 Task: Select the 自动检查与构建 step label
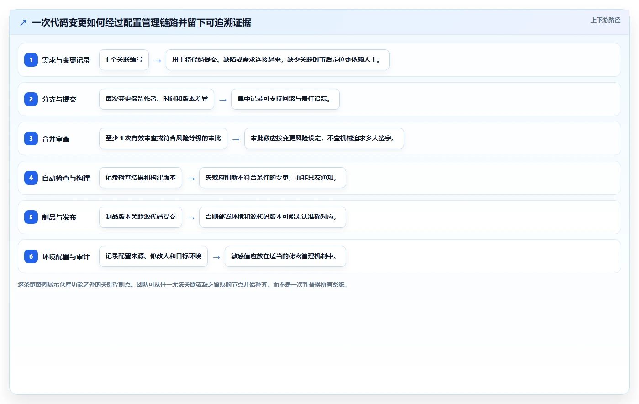tap(66, 178)
